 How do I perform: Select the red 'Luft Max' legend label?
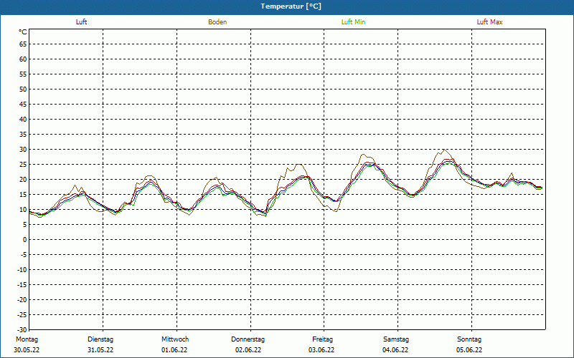click(489, 22)
